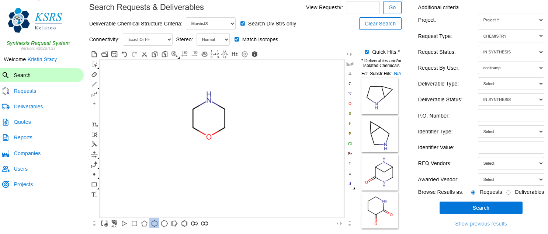The height and width of the screenshot is (234, 548).
Task: Pick the benzene ring template
Action: 184,223
